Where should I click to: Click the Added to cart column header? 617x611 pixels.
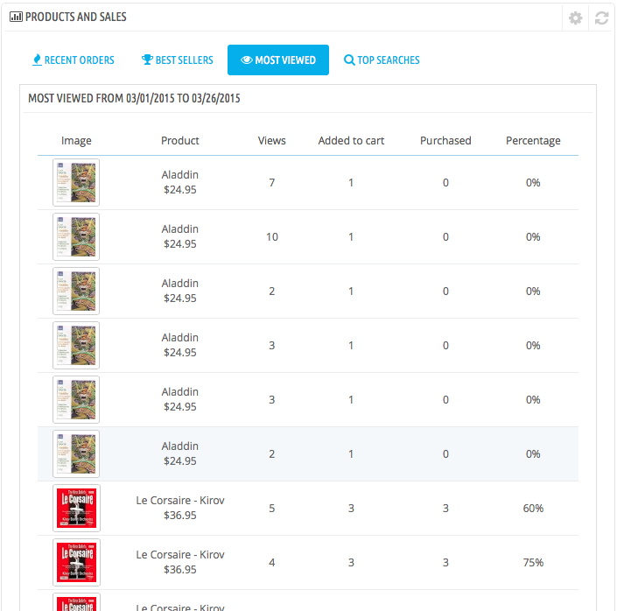pos(351,141)
